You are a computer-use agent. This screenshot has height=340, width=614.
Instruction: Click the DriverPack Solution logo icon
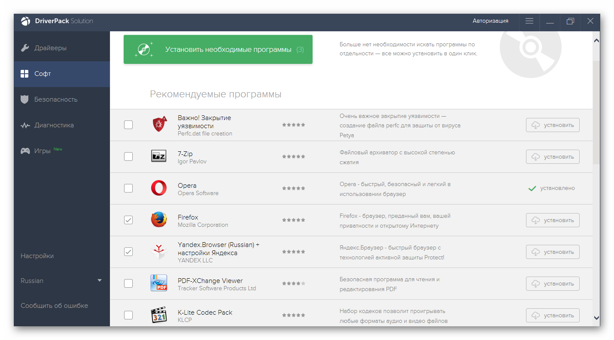[x=26, y=21]
